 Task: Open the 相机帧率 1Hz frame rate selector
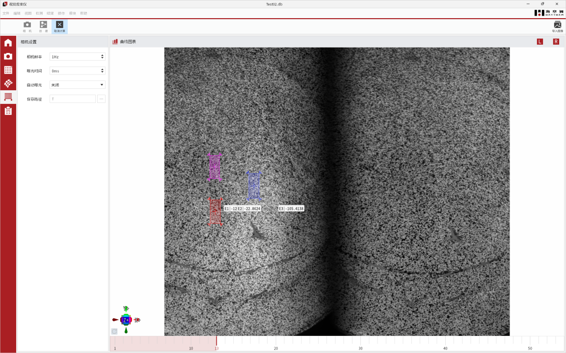tap(77, 57)
